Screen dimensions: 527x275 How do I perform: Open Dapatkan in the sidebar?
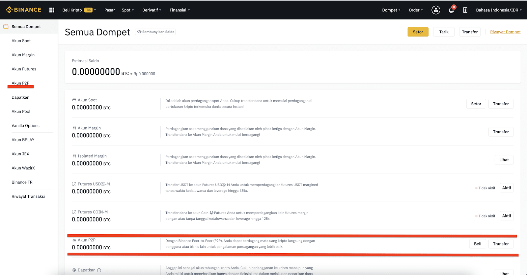pyautogui.click(x=20, y=97)
